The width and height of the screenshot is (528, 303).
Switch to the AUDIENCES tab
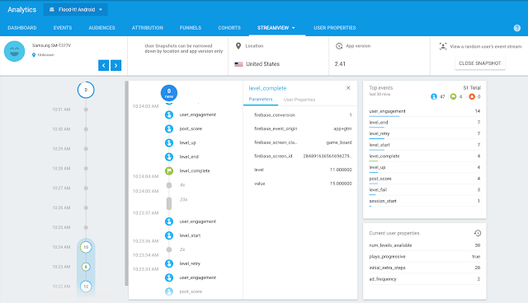[101, 28]
